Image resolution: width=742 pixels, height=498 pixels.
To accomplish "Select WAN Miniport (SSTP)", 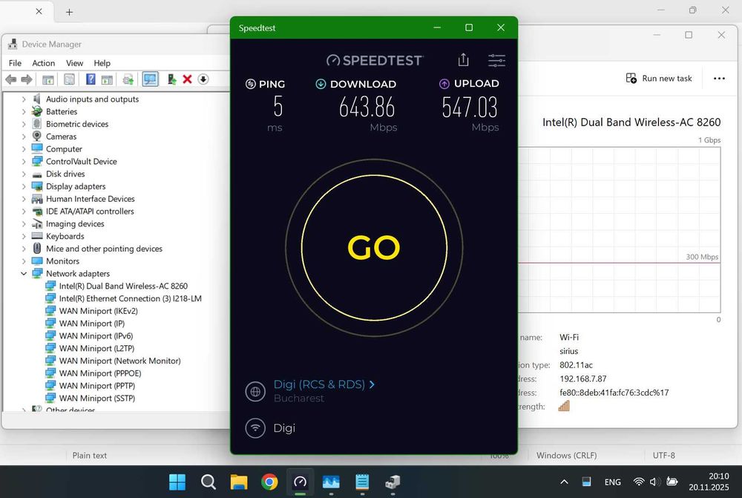I will click(97, 398).
